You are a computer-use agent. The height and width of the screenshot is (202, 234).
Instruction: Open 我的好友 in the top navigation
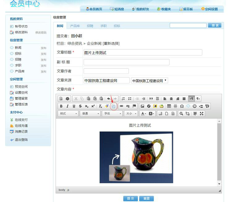(x=140, y=9)
